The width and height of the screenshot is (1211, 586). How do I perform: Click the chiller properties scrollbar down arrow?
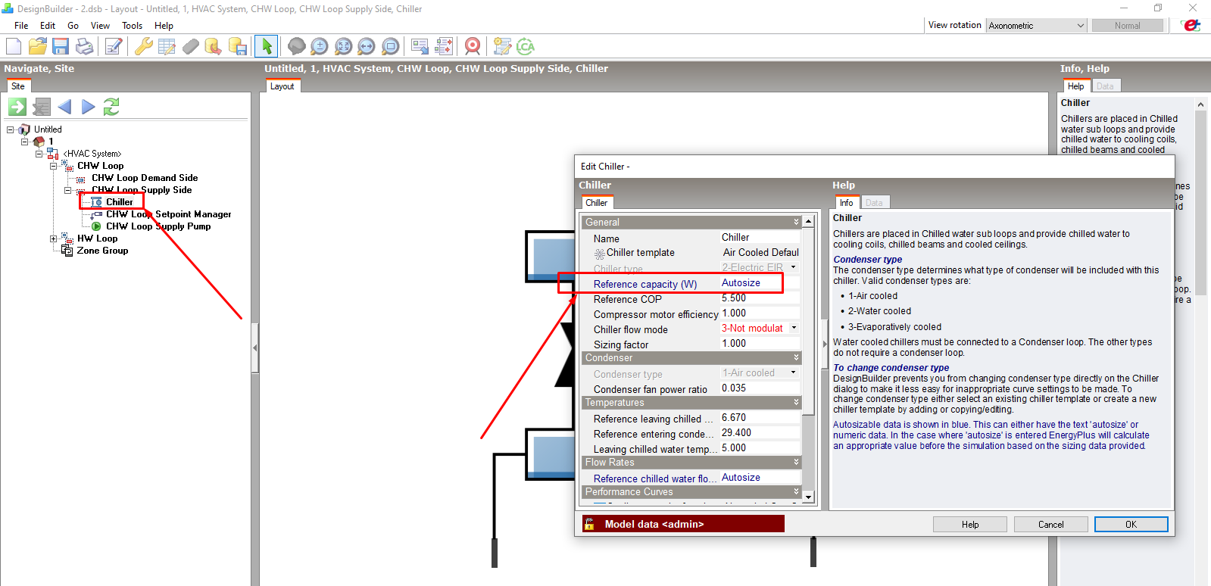click(x=808, y=497)
